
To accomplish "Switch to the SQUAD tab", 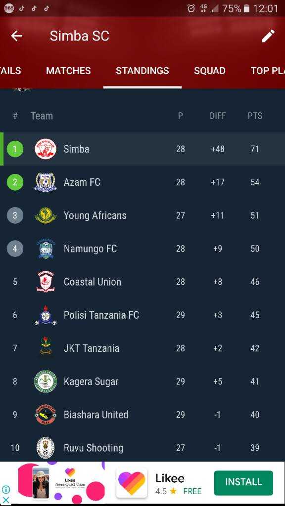I will tap(210, 71).
